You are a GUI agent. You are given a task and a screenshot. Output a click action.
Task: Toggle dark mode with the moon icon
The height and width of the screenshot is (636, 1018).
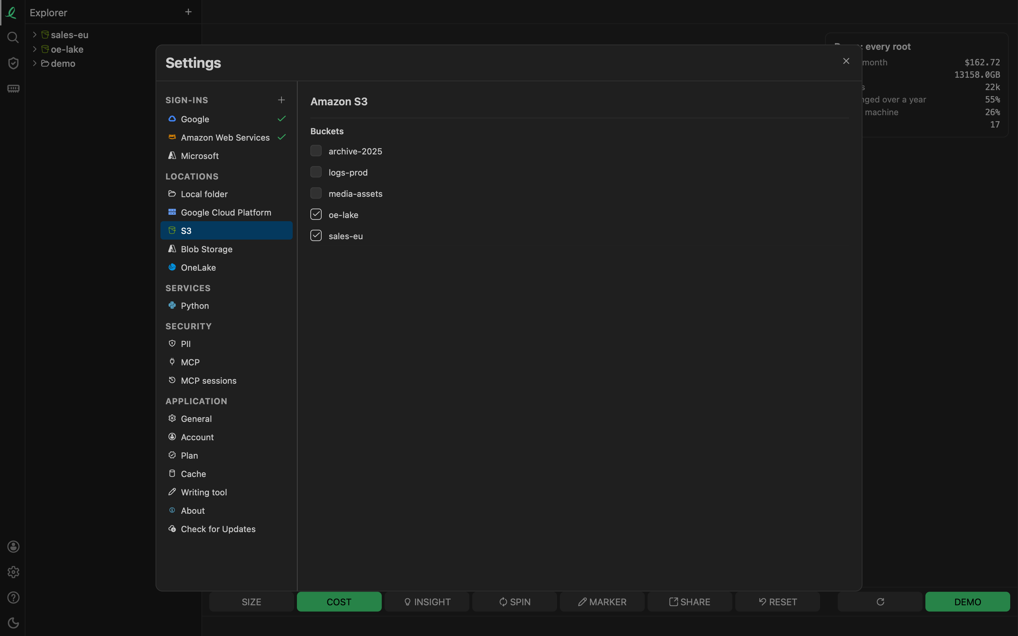point(13,623)
